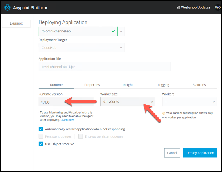Click the Runtime version label

(50, 94)
